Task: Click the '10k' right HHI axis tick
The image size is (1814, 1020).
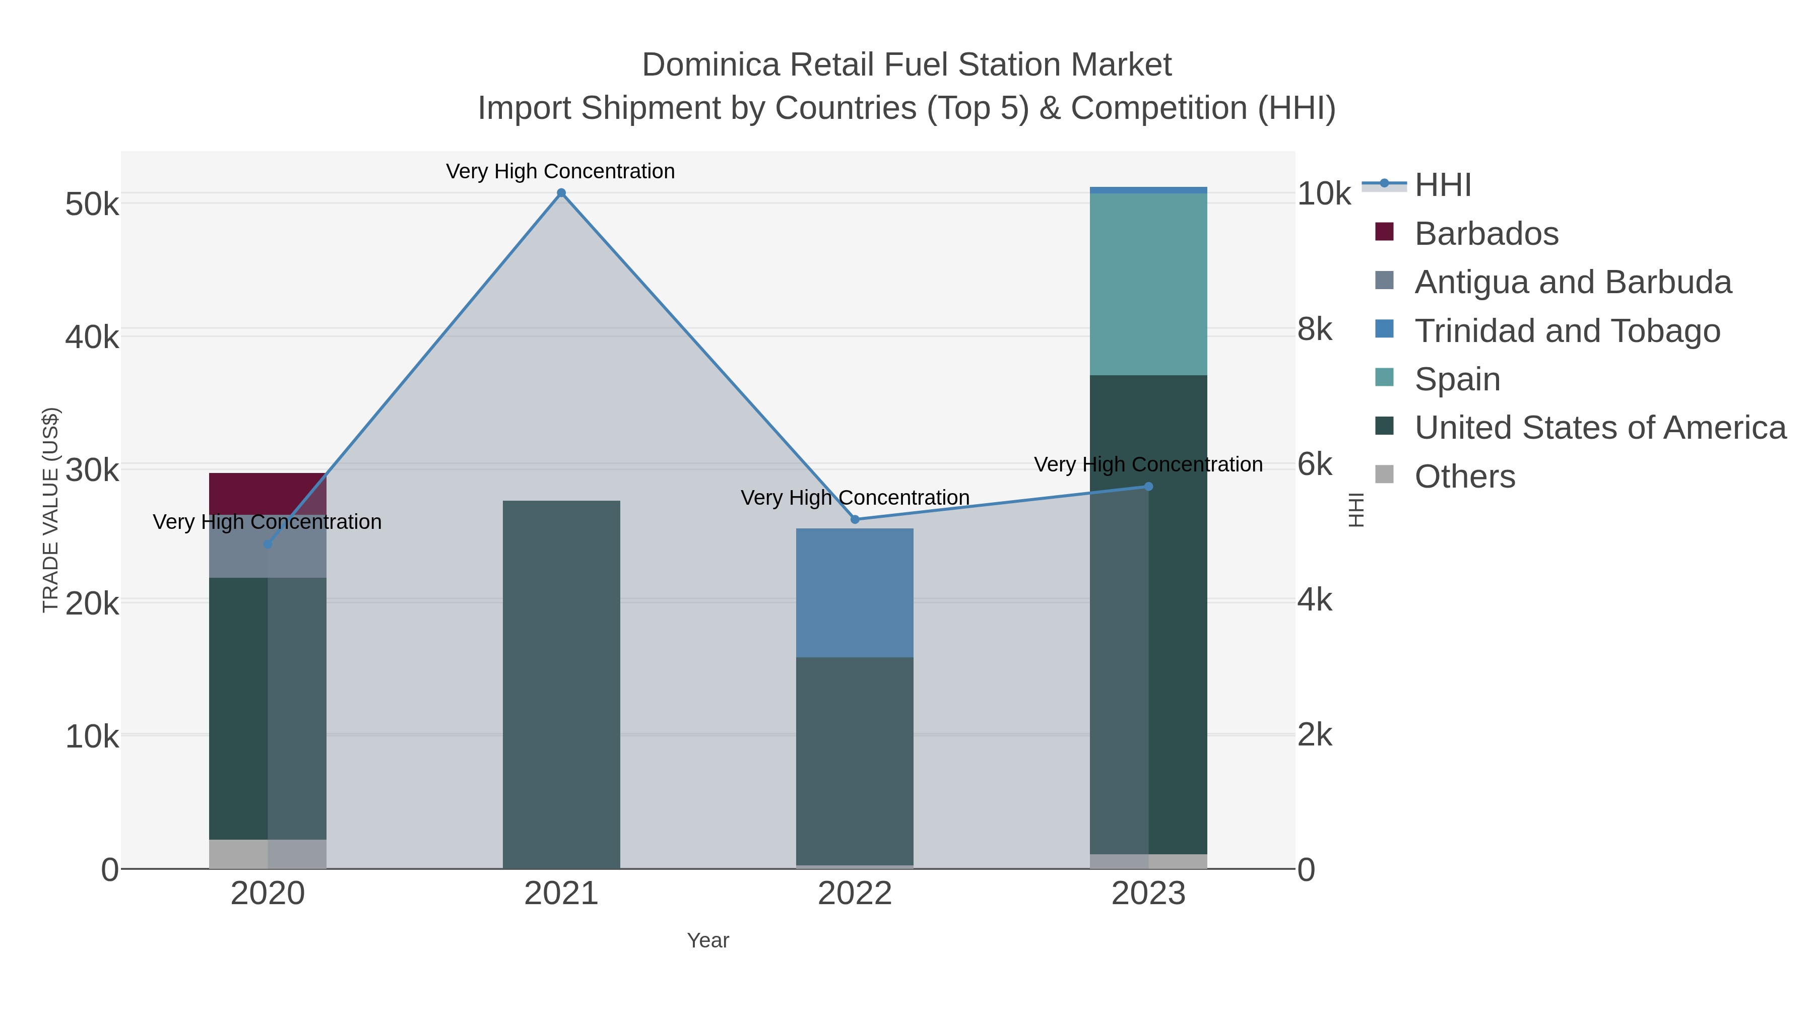Action: coord(1325,193)
